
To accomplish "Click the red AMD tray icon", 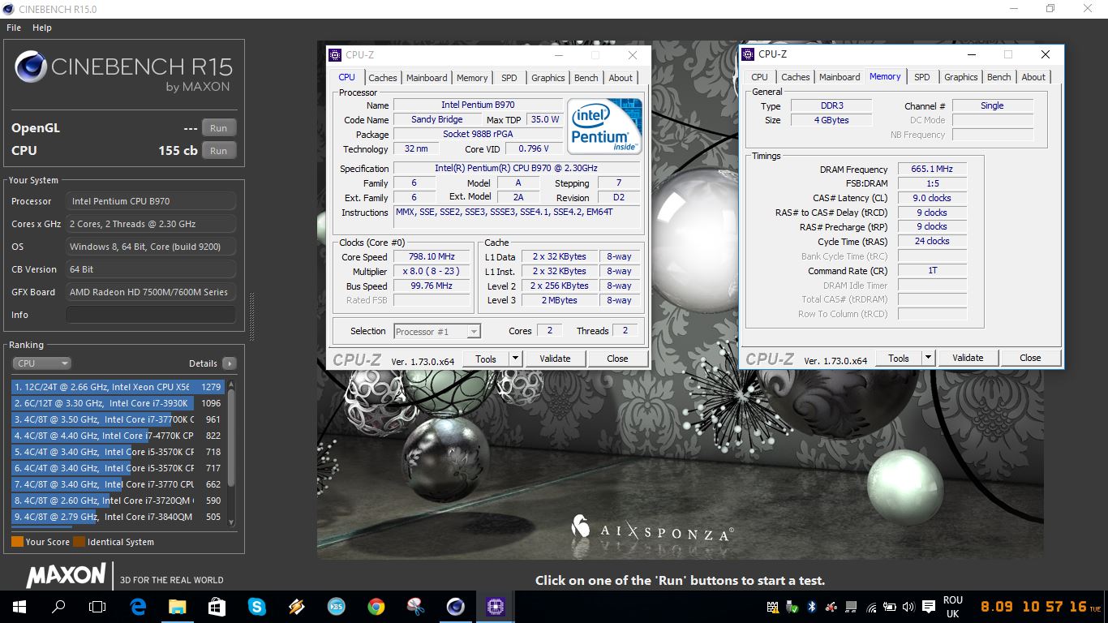I will 831,607.
